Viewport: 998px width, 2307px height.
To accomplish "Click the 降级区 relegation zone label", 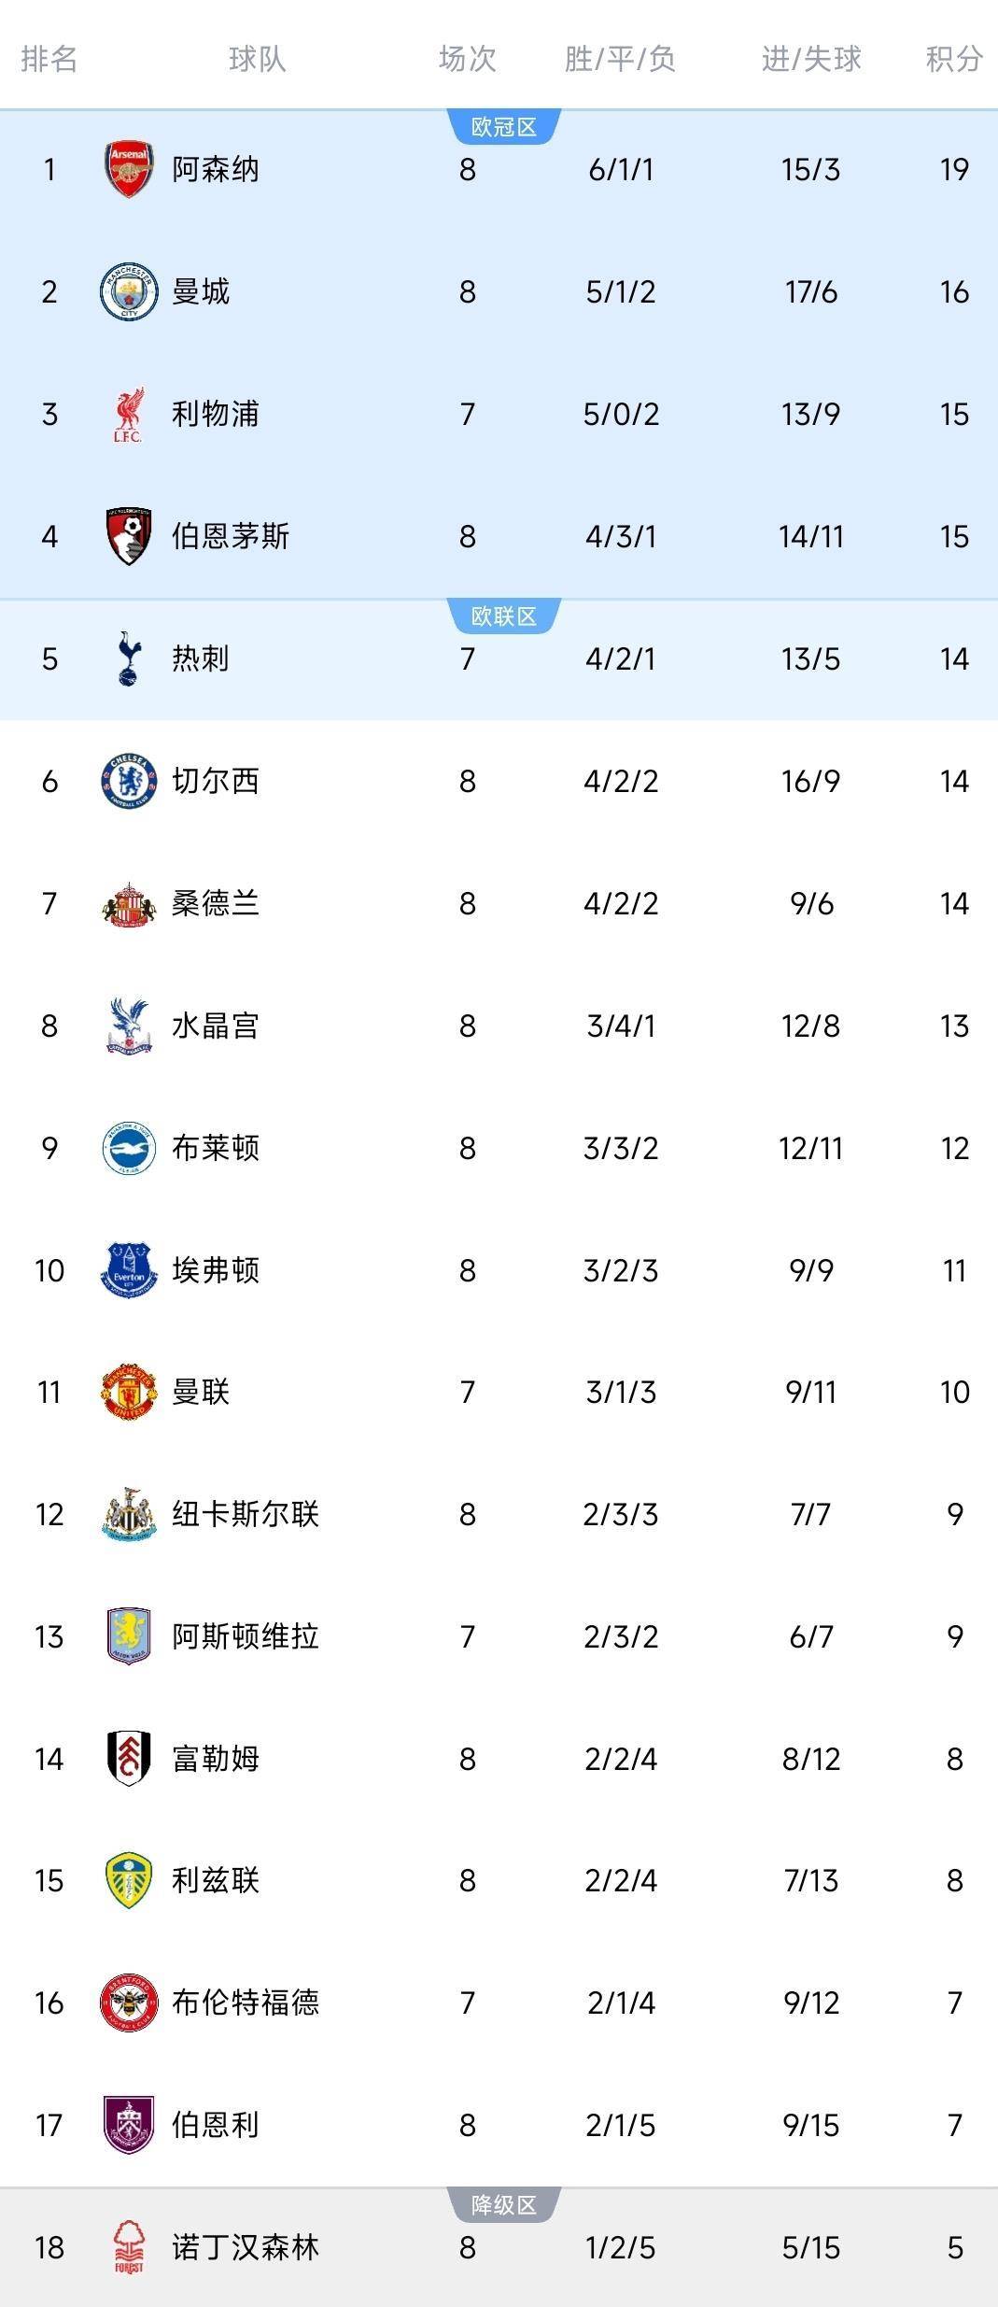I will click(x=504, y=2205).
